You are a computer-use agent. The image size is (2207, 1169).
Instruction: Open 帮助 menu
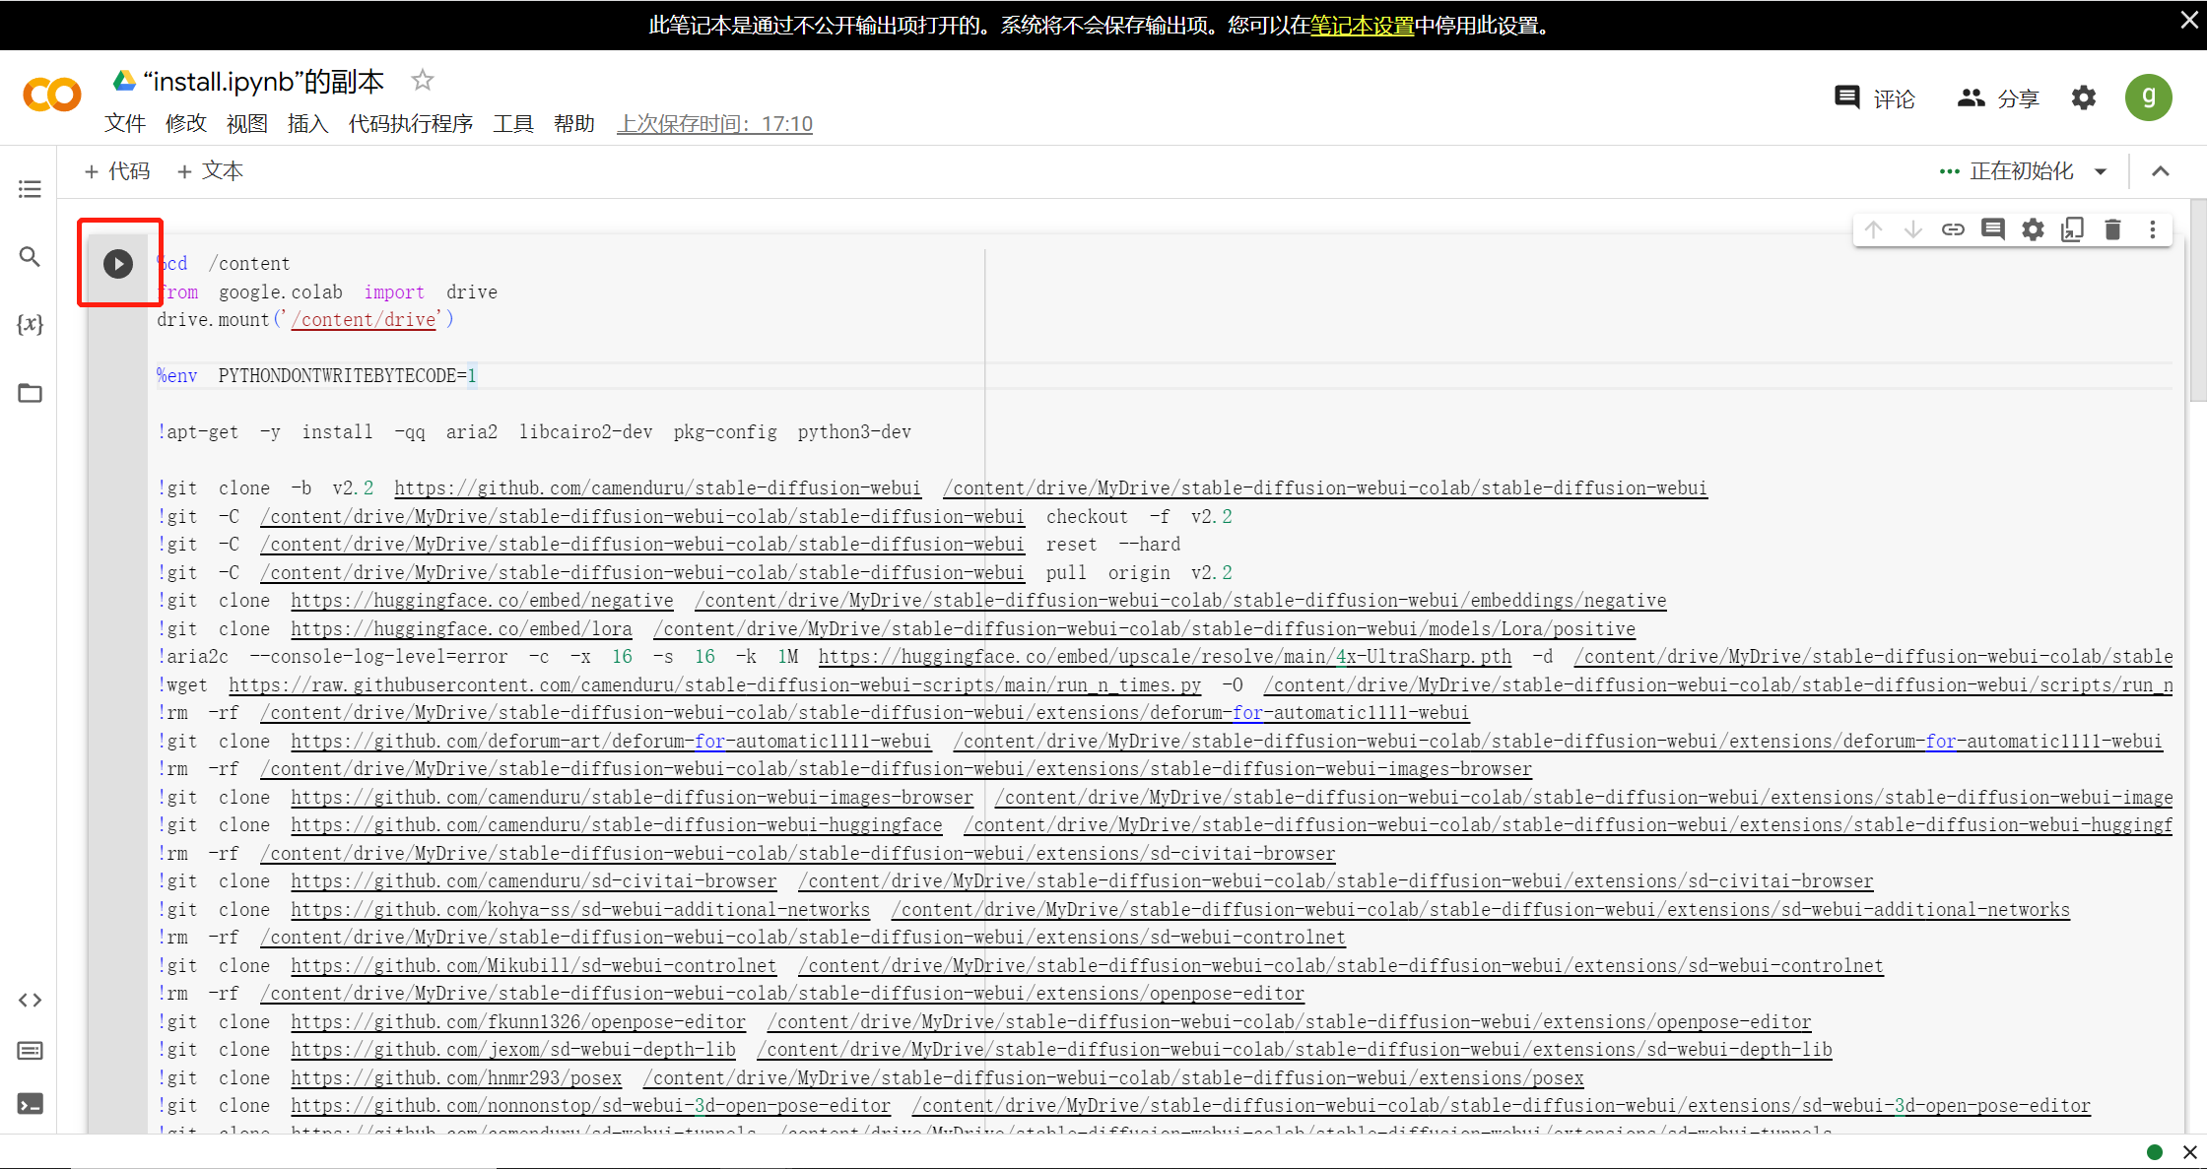(x=574, y=123)
